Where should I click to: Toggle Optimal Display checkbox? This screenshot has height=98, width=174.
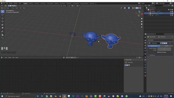(158, 52)
